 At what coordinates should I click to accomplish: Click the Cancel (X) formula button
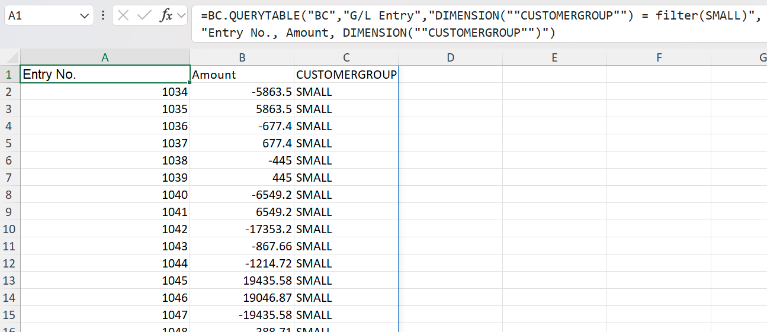coord(123,15)
